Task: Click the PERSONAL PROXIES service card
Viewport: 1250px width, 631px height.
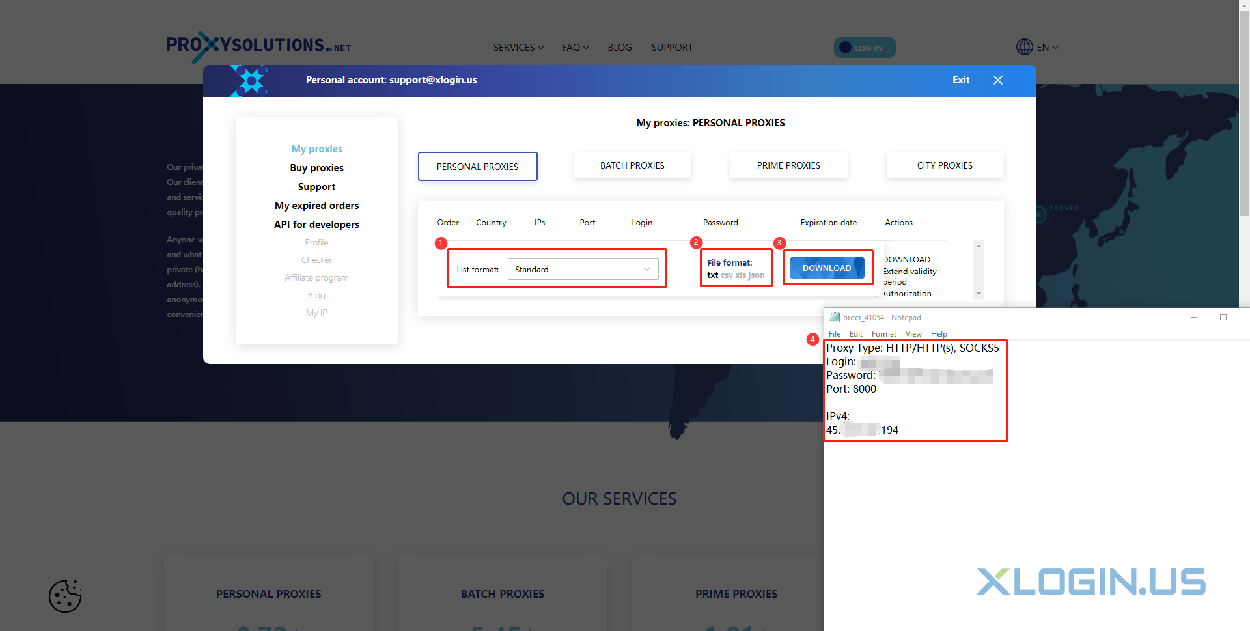Action: (268, 593)
